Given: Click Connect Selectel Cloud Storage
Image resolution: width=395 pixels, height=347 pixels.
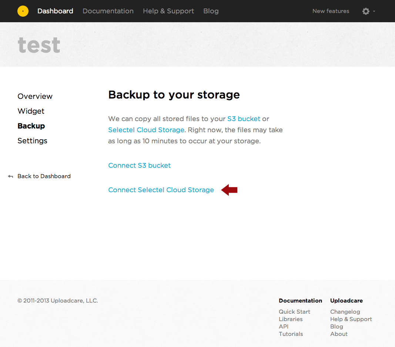Looking at the screenshot, I should tap(161, 190).
